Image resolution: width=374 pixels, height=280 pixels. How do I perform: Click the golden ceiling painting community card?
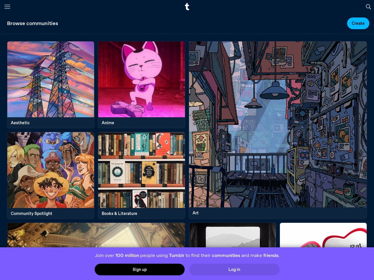(96, 235)
